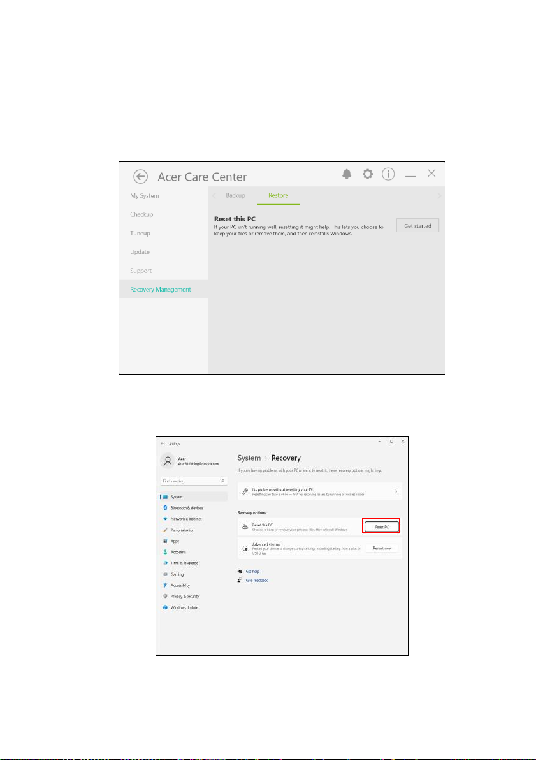Screen dimensions: 536x760
Task: Click the Recovery options heading text
Action: [251, 513]
